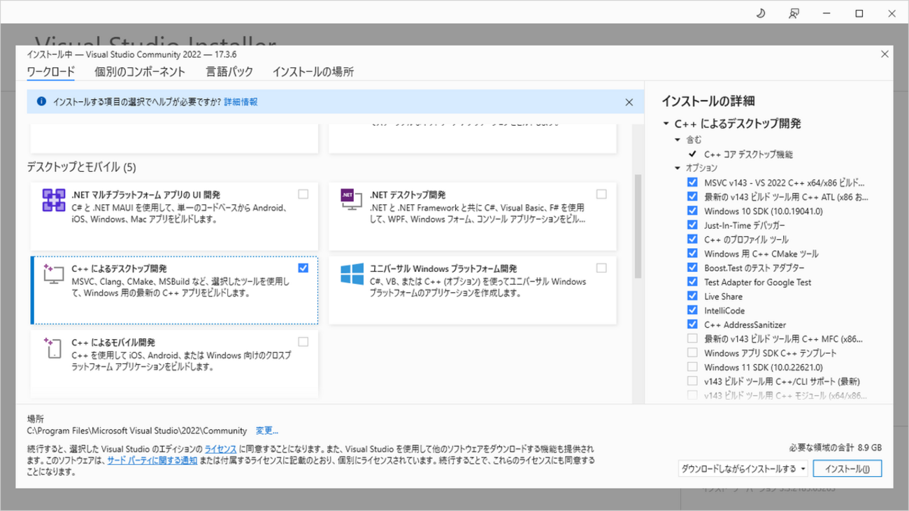This screenshot has width=909, height=511.
Task: Check the .NET デスクトップ開発 workload checkbox
Action: 601,194
